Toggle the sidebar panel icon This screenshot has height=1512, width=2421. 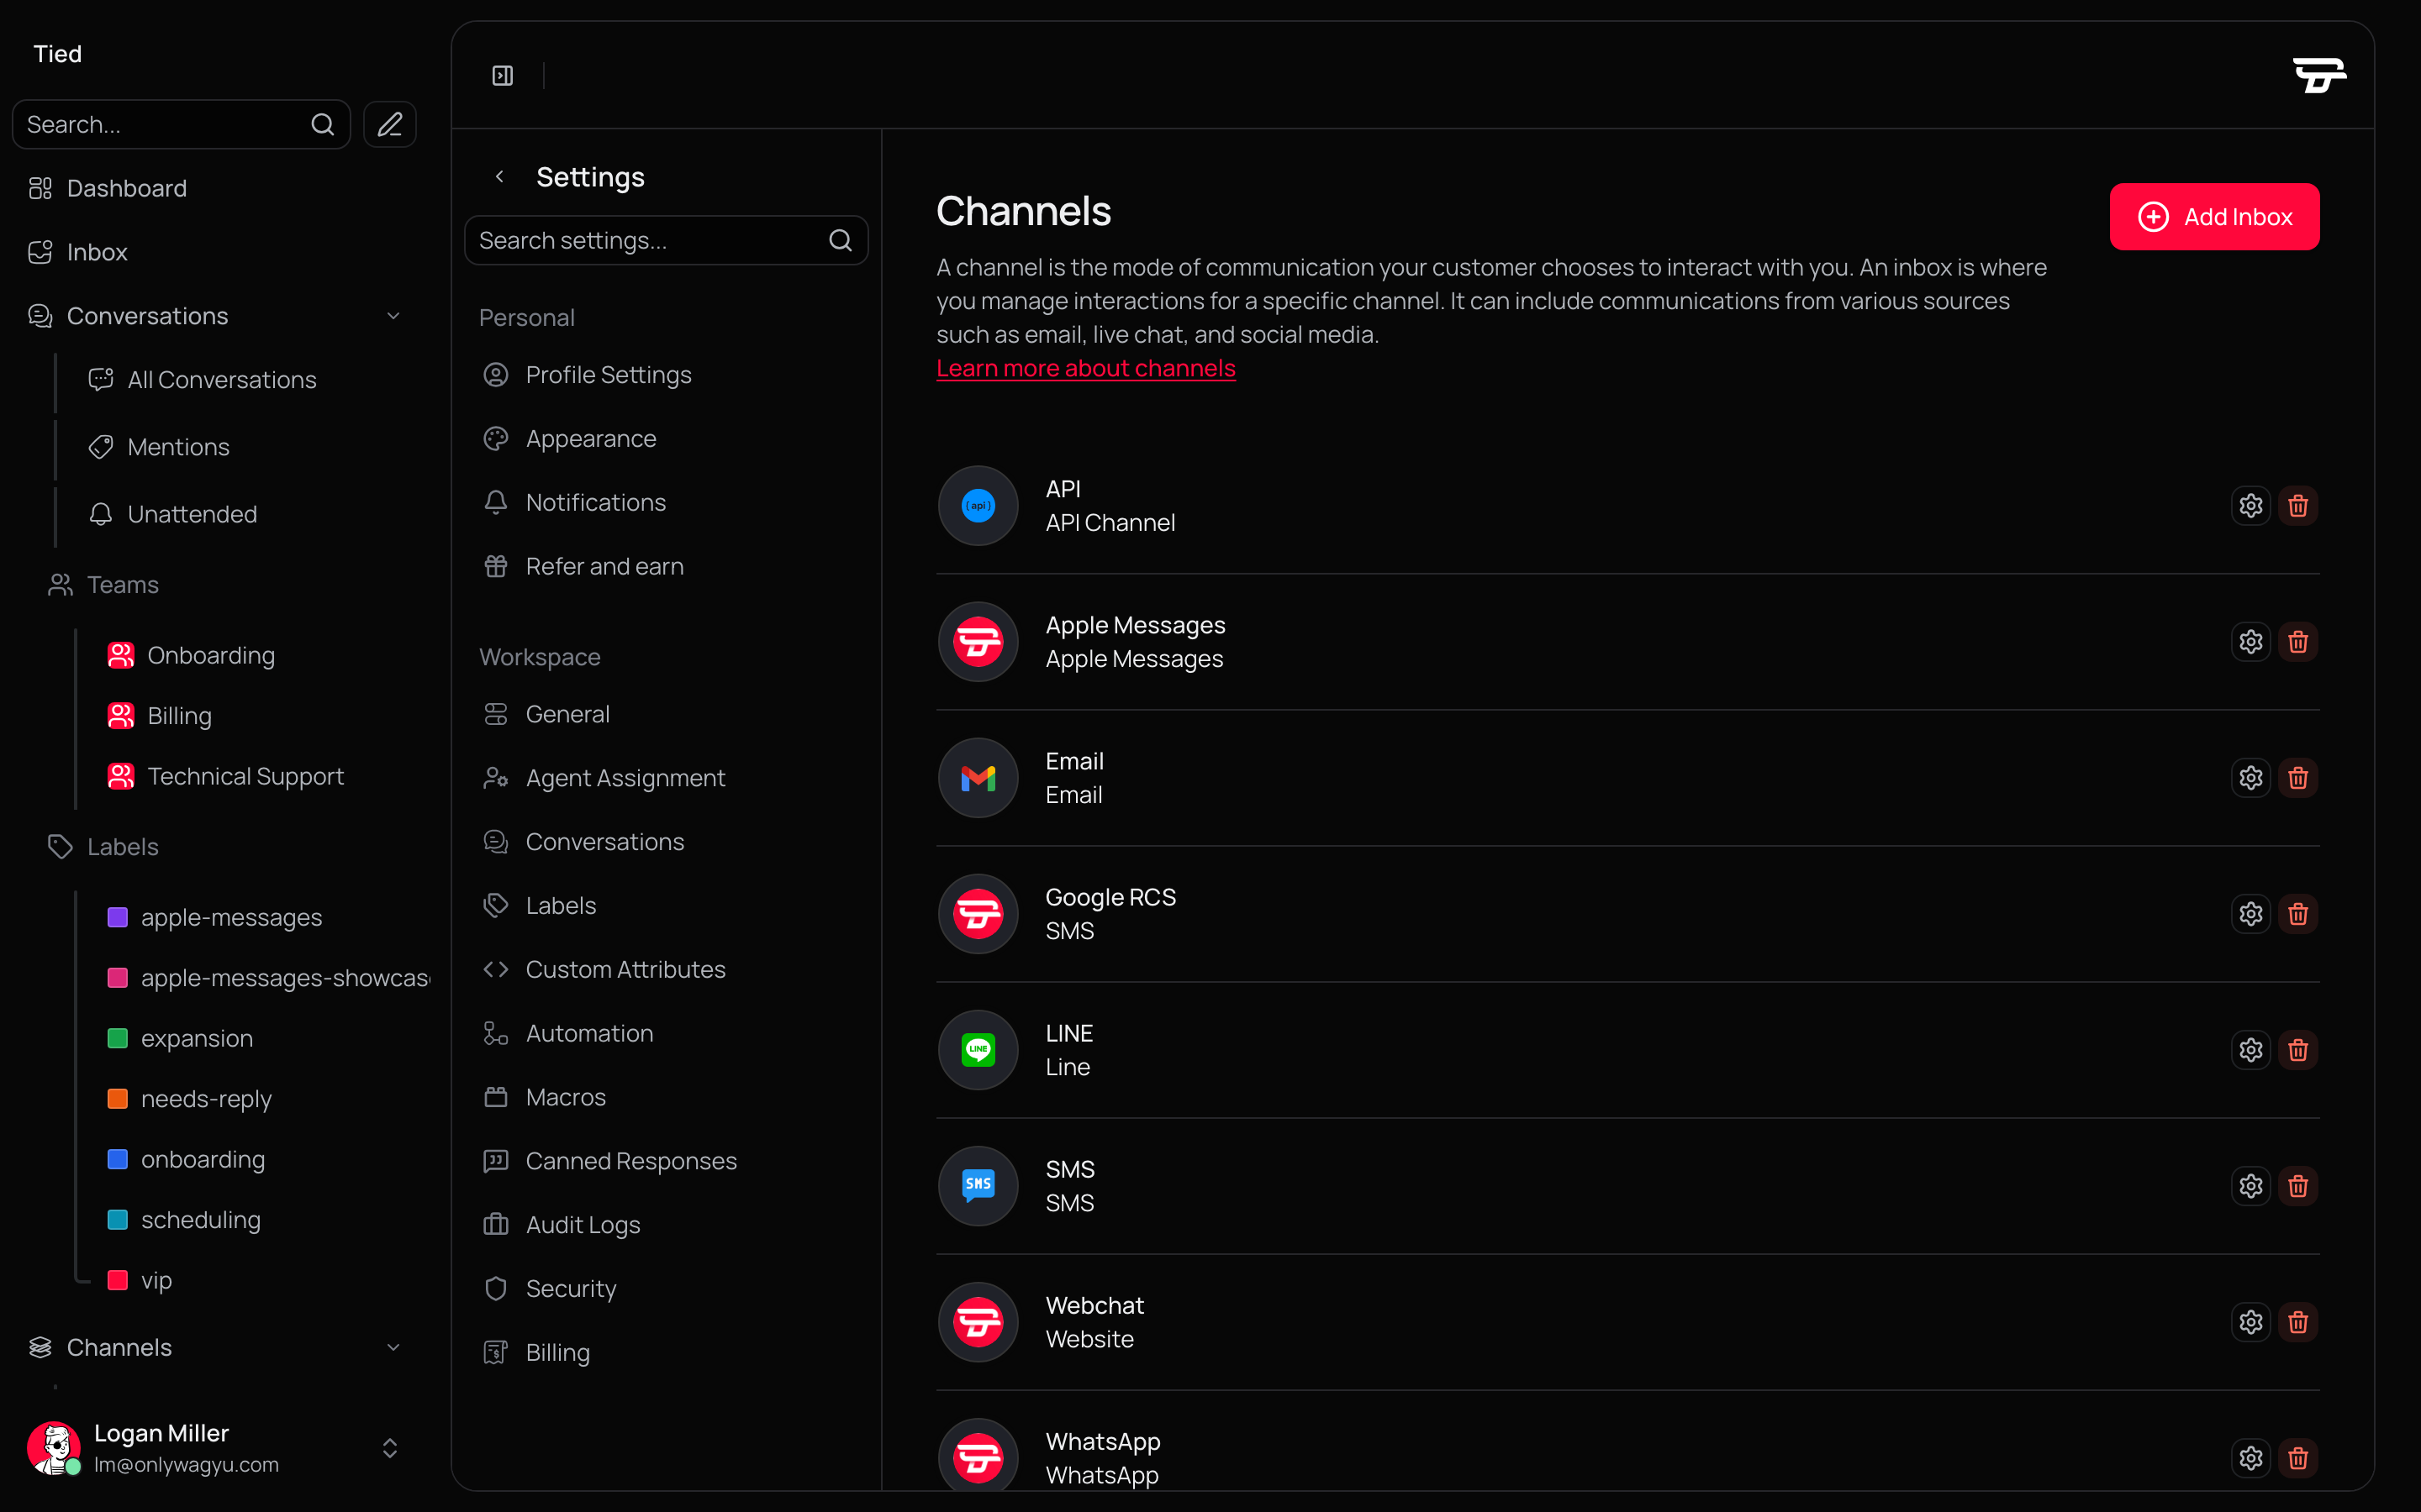(502, 76)
